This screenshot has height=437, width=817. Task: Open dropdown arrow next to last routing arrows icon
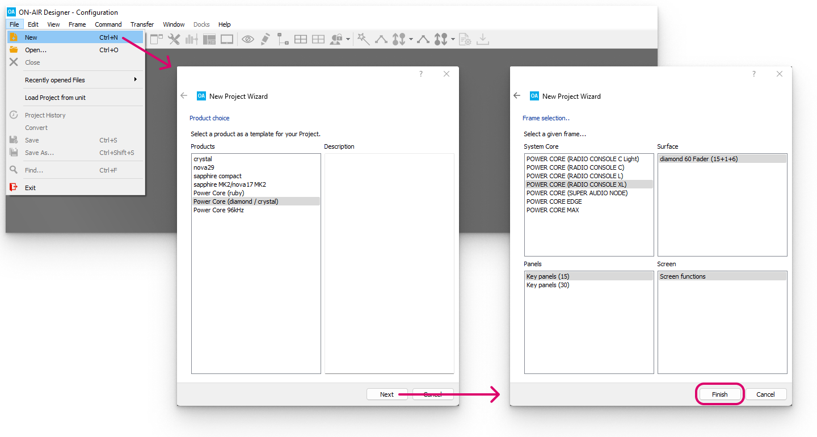453,40
